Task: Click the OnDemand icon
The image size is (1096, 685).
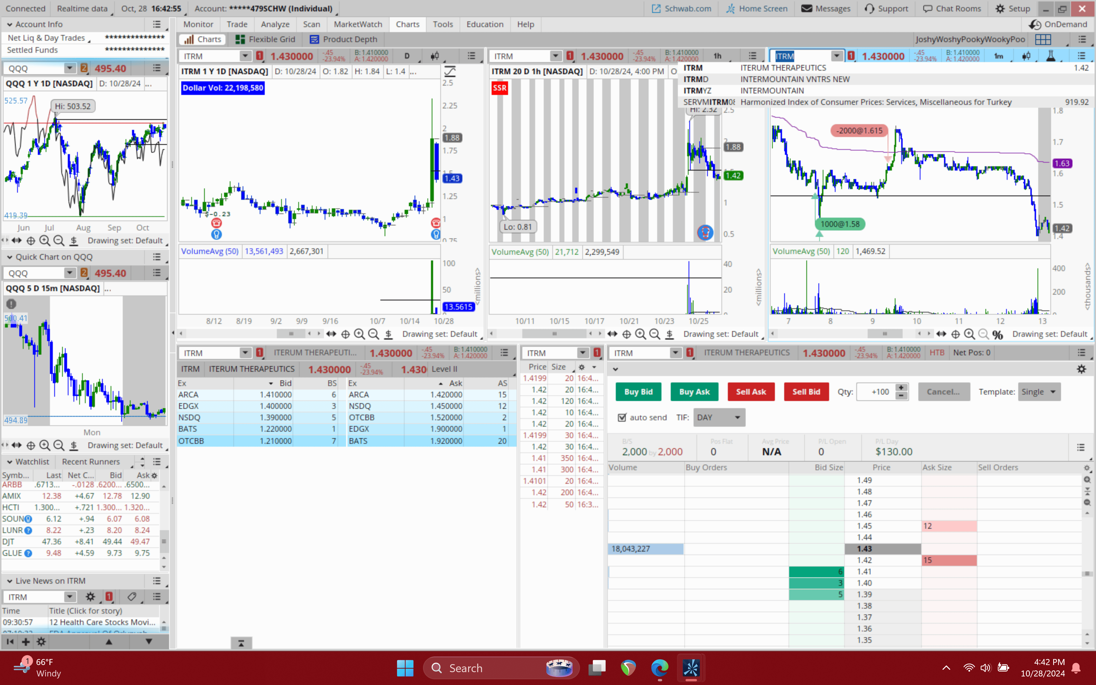Action: click(1035, 25)
